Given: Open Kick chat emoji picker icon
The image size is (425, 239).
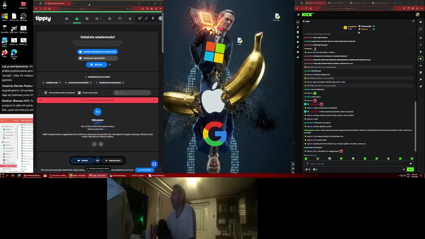Looking at the screenshot, I should click(x=411, y=164).
